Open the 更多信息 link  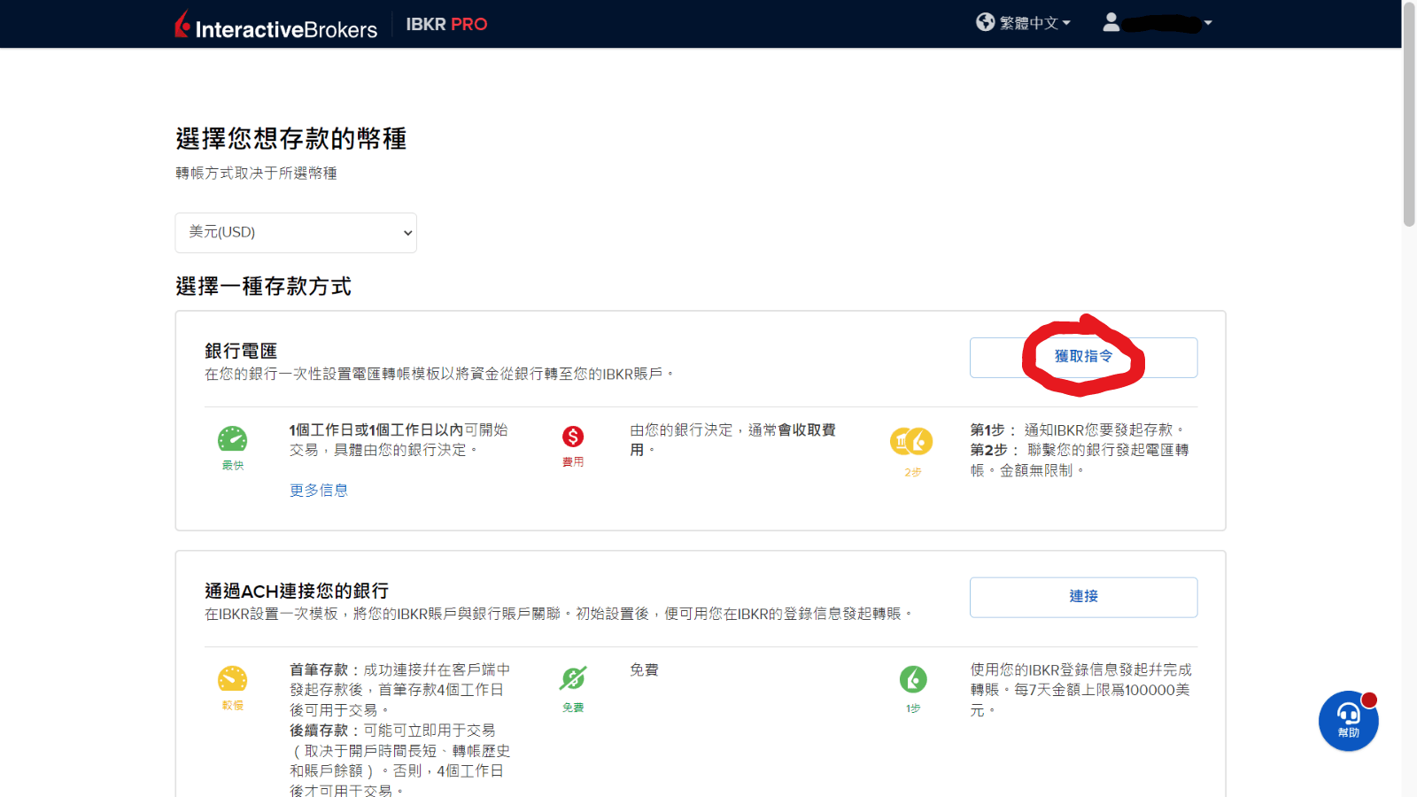point(318,489)
